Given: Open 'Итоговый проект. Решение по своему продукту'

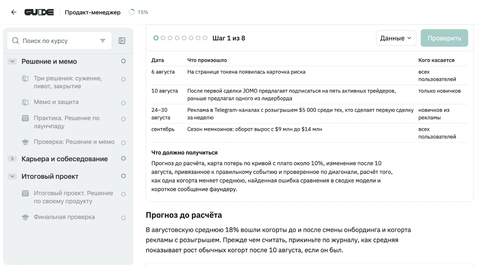Looking at the screenshot, I should 73,197.
